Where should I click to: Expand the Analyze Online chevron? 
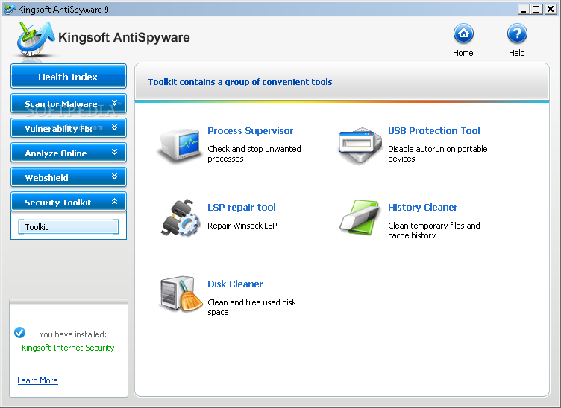(114, 152)
